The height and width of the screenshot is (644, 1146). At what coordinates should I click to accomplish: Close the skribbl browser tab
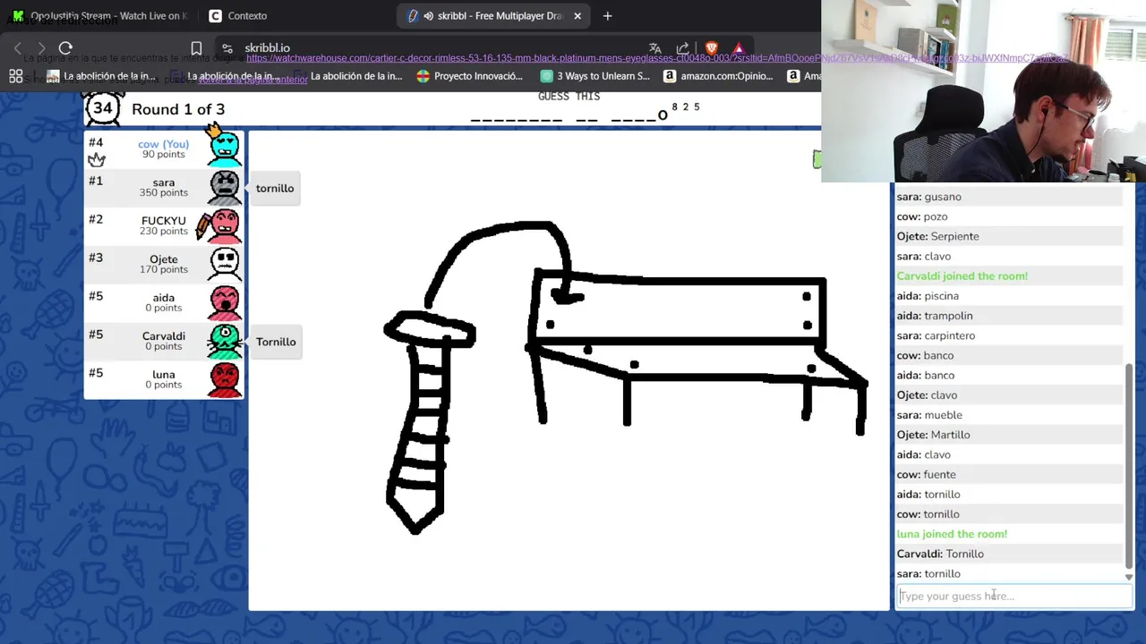click(x=577, y=15)
